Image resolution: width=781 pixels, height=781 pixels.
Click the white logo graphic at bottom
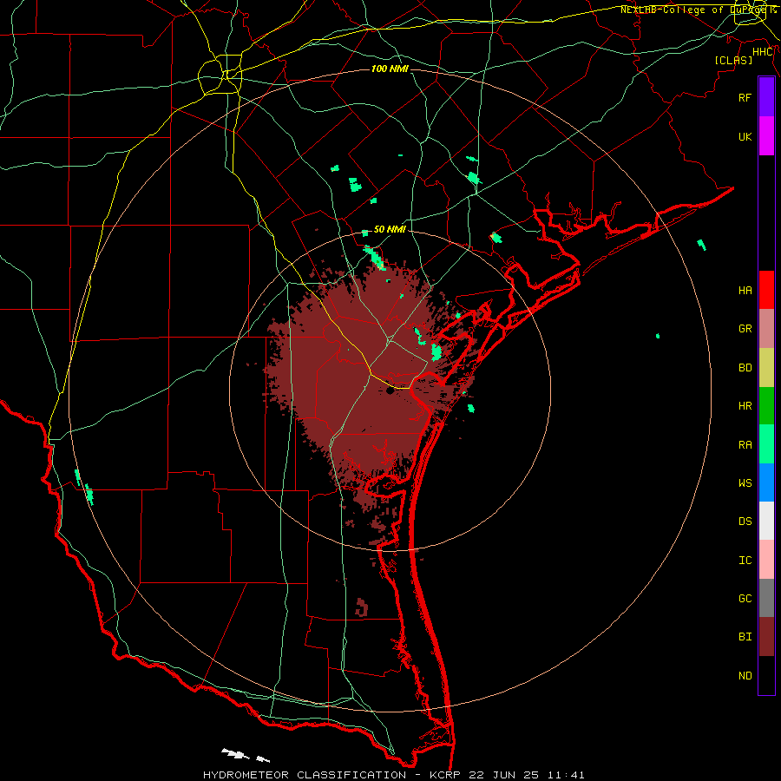[x=245, y=755]
